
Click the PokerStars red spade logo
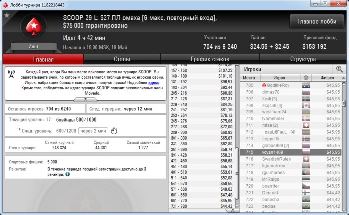pos(34,27)
